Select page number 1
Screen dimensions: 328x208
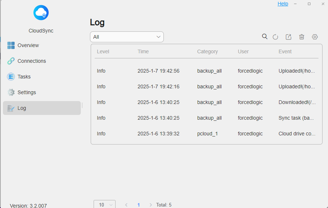[139, 205]
